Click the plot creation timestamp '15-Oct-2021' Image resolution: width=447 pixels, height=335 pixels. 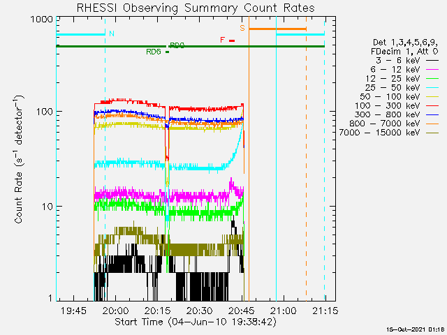click(x=405, y=329)
